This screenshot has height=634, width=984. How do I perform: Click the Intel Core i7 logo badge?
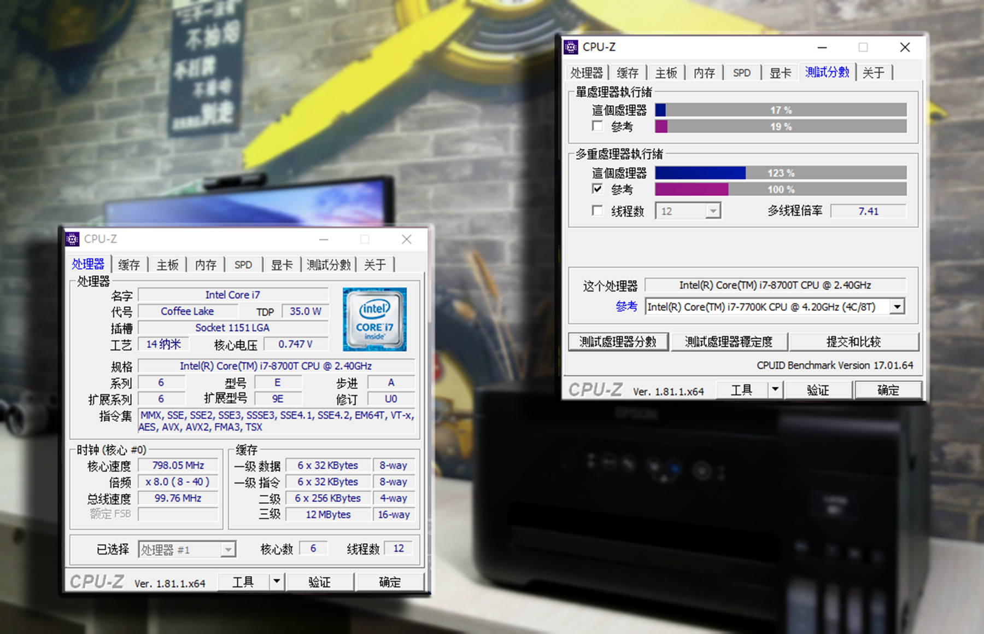[x=374, y=319]
